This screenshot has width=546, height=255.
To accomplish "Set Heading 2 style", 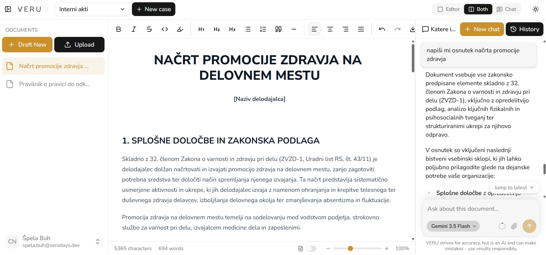I will click(x=217, y=29).
